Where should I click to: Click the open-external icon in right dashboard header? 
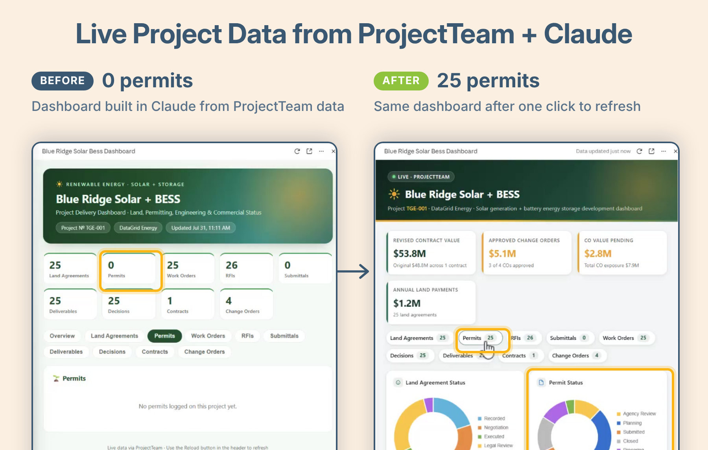tap(651, 151)
